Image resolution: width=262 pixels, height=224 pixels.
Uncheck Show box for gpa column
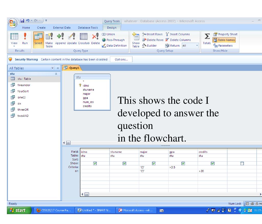tap(183, 164)
